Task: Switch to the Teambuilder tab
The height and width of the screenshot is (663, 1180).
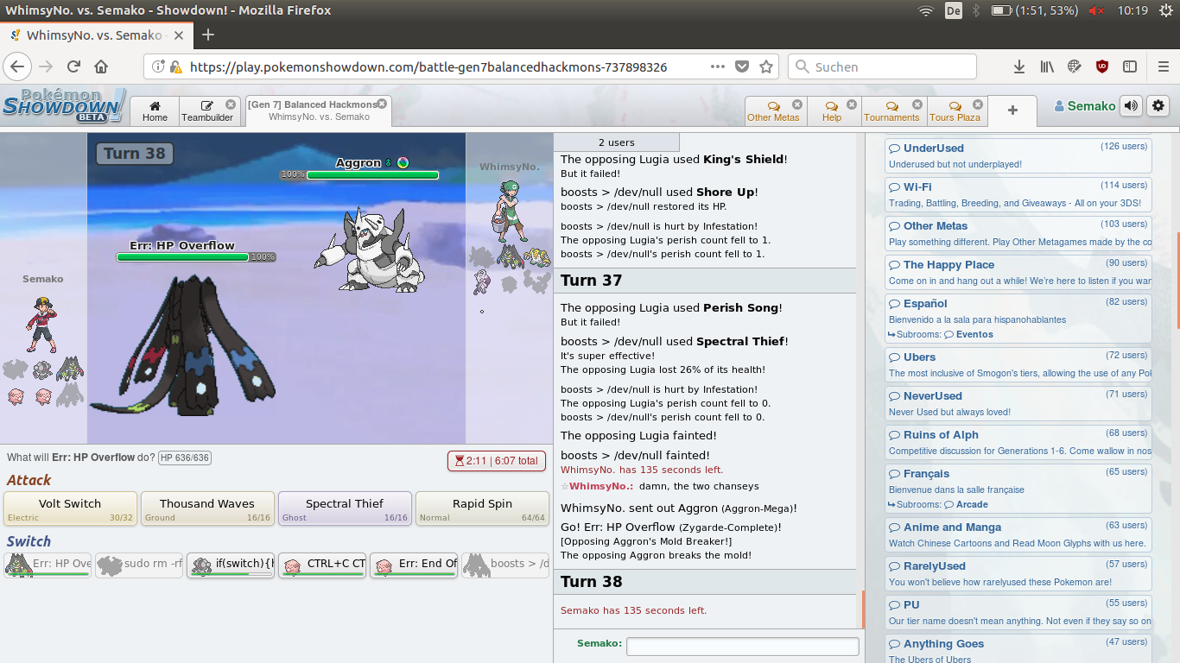Action: pyautogui.click(x=207, y=110)
